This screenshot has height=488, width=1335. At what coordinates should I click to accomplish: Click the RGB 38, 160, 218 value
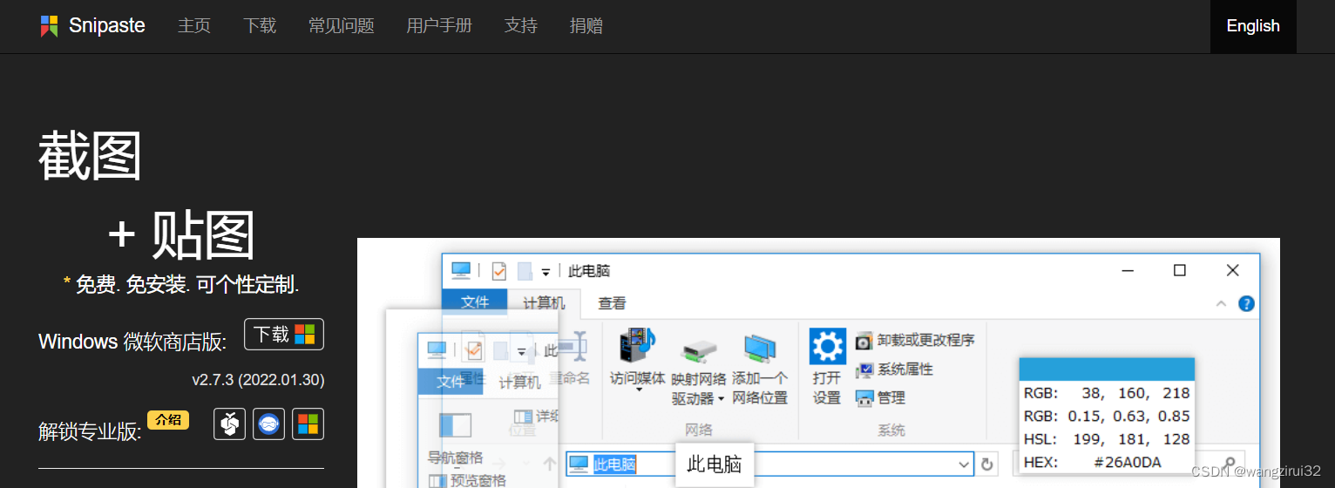pyautogui.click(x=1107, y=393)
